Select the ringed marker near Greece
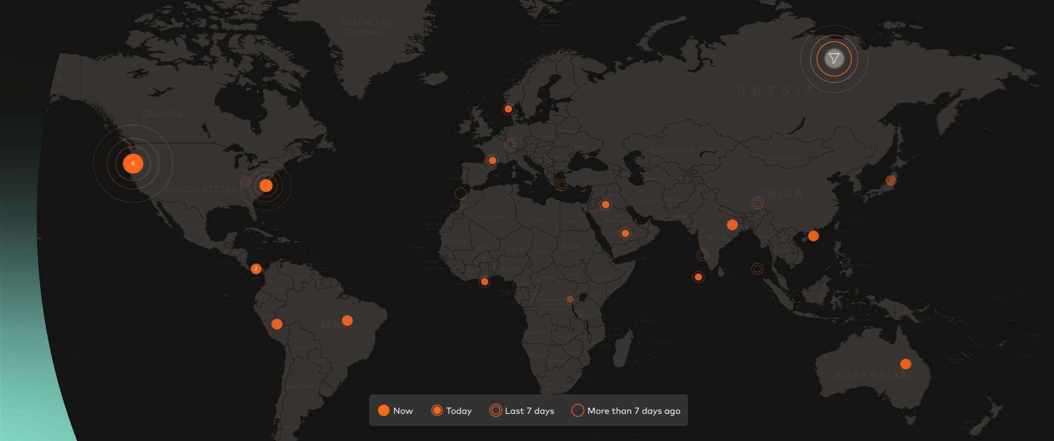 (x=562, y=184)
